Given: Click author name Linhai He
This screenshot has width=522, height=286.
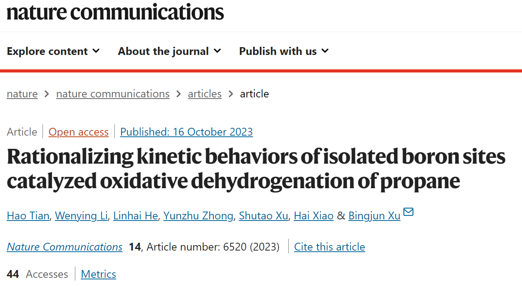Looking at the screenshot, I should pyautogui.click(x=135, y=215).
